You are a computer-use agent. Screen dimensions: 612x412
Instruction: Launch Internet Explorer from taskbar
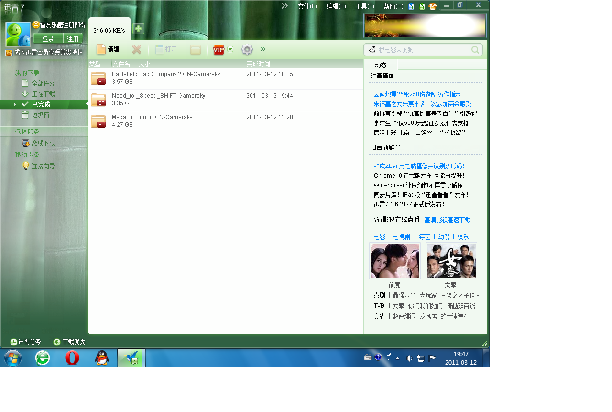pyautogui.click(x=43, y=358)
